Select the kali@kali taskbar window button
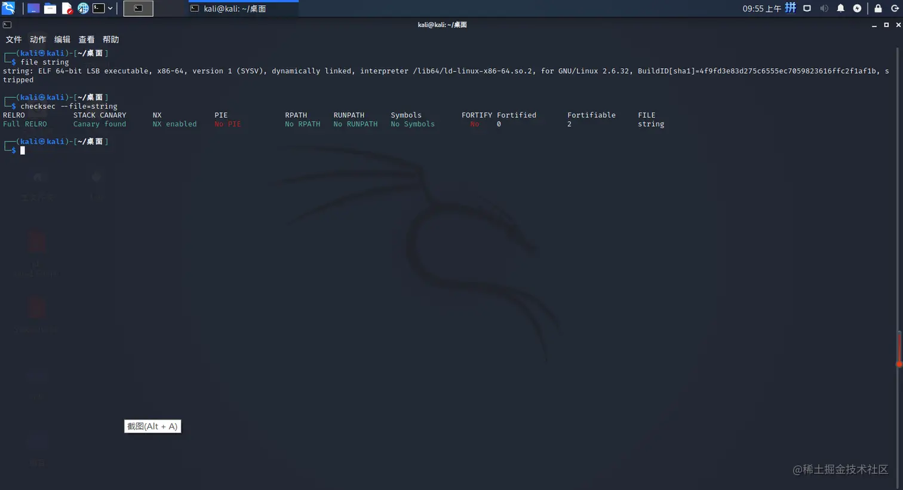903x490 pixels. click(243, 9)
